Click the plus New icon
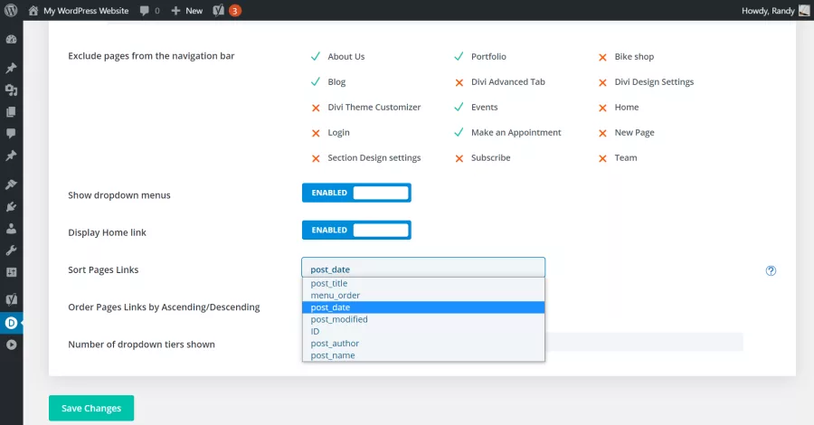This screenshot has height=425, width=814. click(175, 10)
